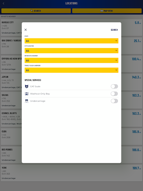Click the magnifier icon in Search button
Image resolution: width=143 pixels, height=191 pixels.
pos(32,11)
